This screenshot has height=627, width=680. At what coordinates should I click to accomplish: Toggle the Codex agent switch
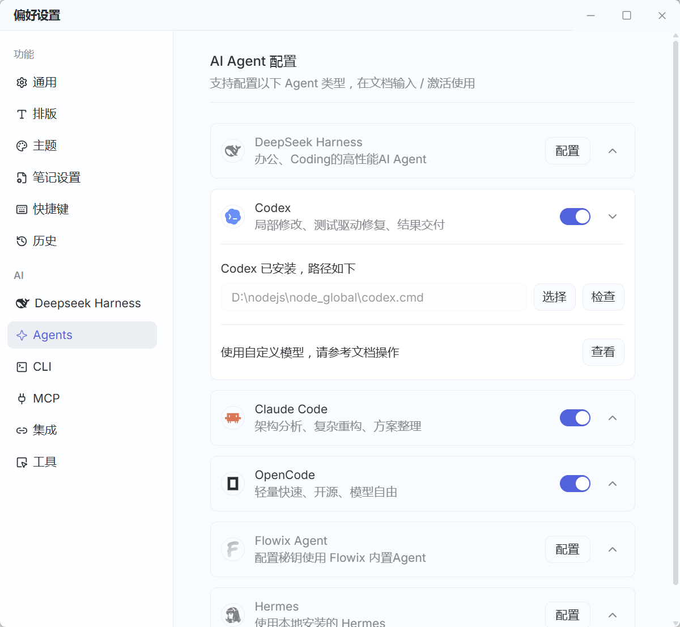[x=575, y=217]
